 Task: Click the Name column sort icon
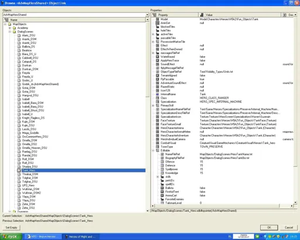6,20
